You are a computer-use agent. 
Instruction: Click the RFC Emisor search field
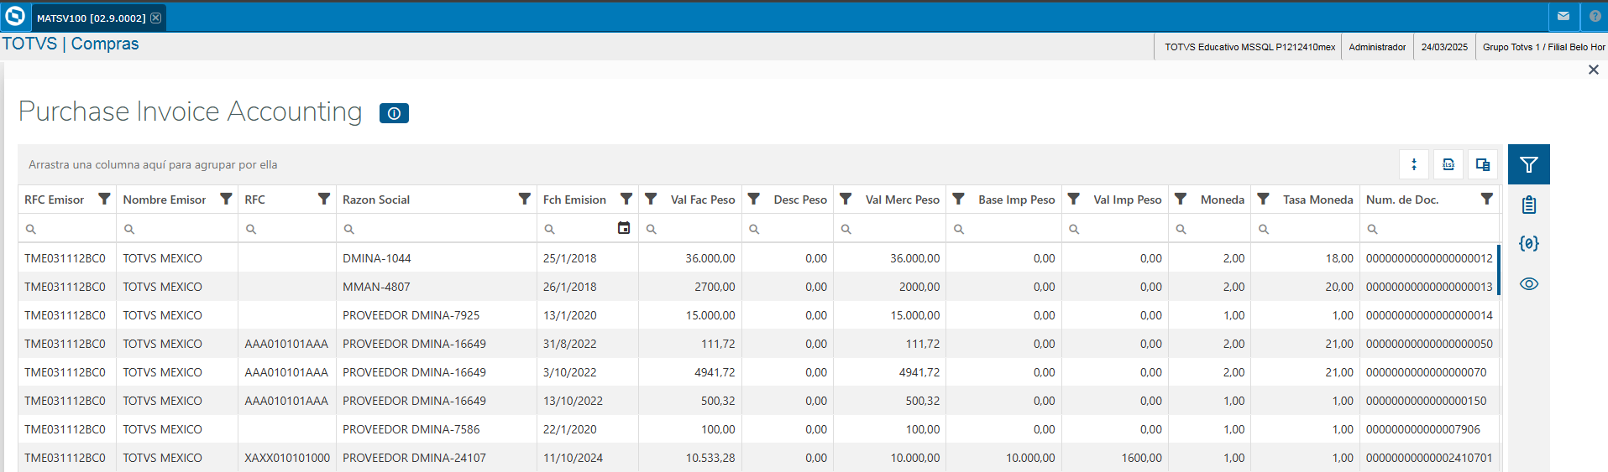(x=67, y=229)
